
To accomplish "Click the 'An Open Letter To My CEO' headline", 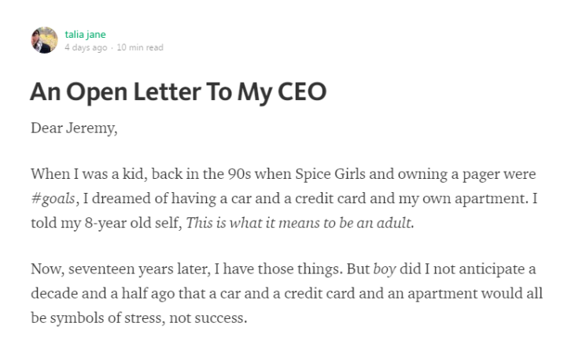I will (179, 91).
